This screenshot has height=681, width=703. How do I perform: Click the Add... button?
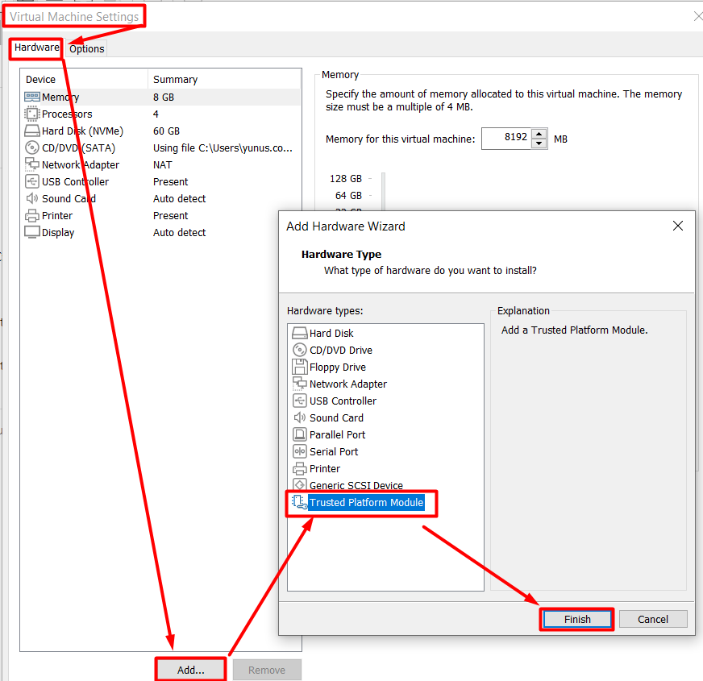coord(190,670)
